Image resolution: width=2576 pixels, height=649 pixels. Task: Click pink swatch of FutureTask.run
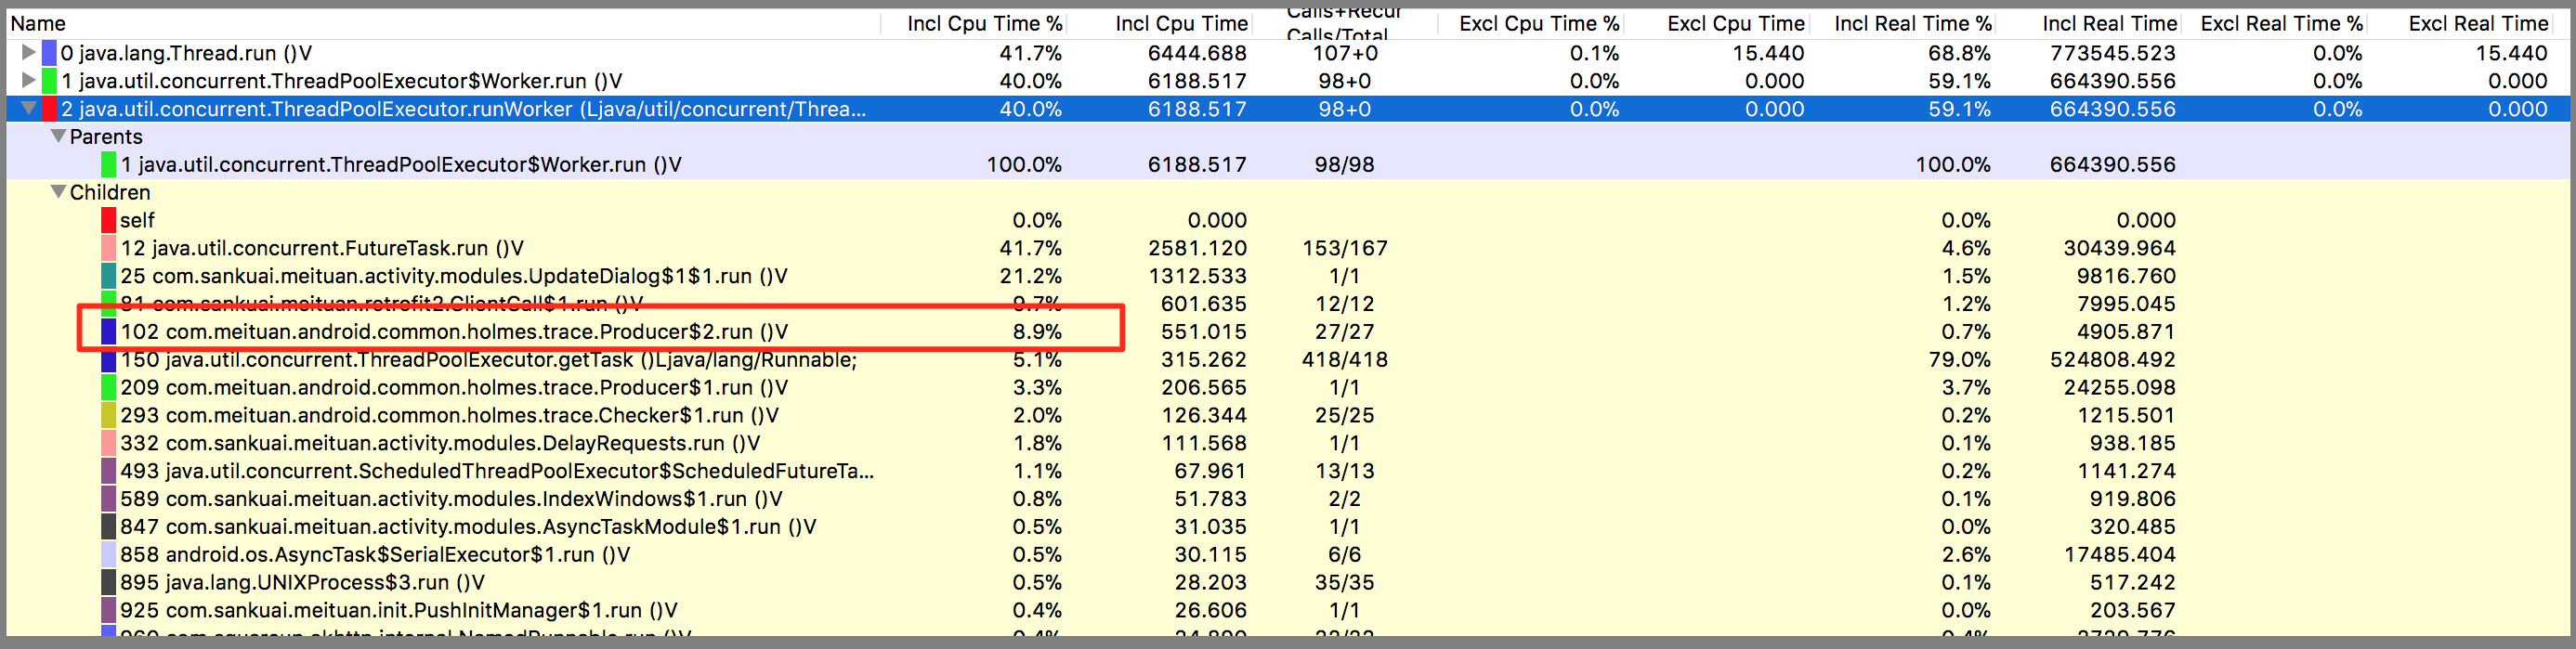(108, 248)
